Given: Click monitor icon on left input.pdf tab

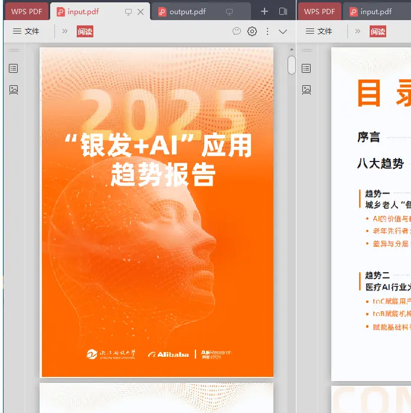Looking at the screenshot, I should pyautogui.click(x=128, y=12).
